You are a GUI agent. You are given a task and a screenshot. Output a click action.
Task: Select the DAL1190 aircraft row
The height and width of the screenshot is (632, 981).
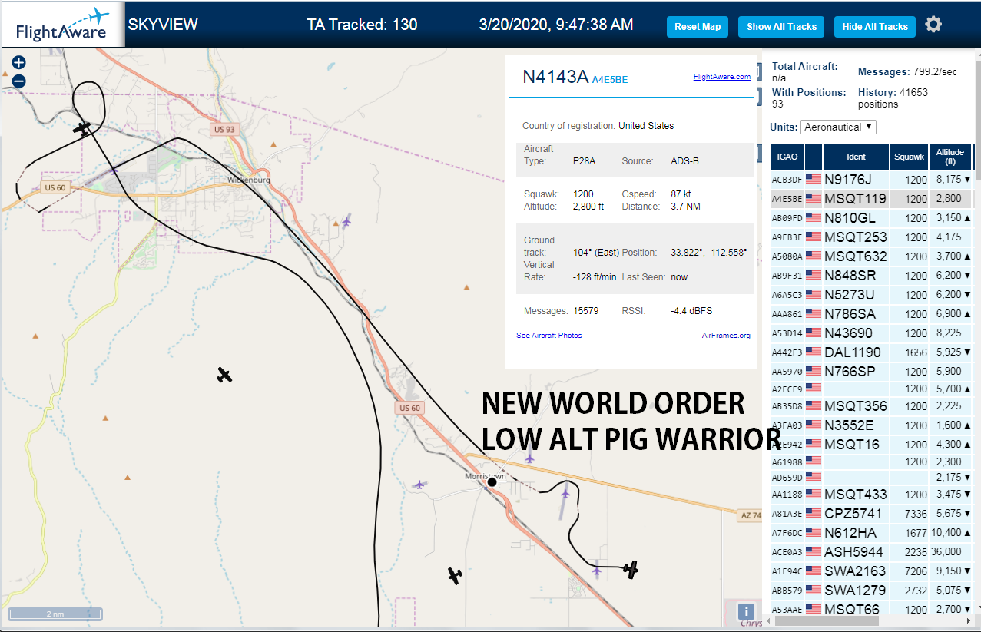(872, 352)
